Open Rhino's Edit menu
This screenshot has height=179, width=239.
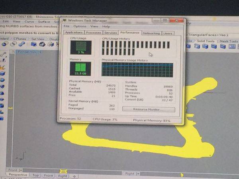6,22
